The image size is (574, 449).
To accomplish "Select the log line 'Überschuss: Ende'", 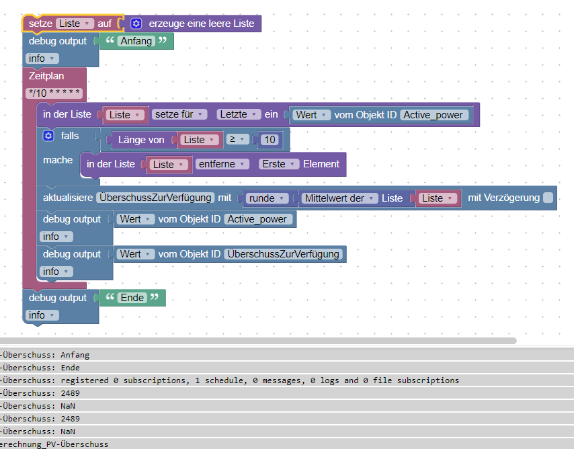I will point(287,368).
